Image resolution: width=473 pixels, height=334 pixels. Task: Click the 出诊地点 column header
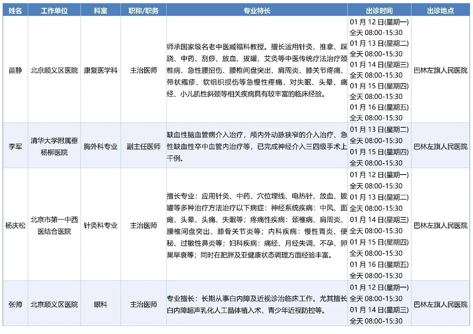(440, 11)
